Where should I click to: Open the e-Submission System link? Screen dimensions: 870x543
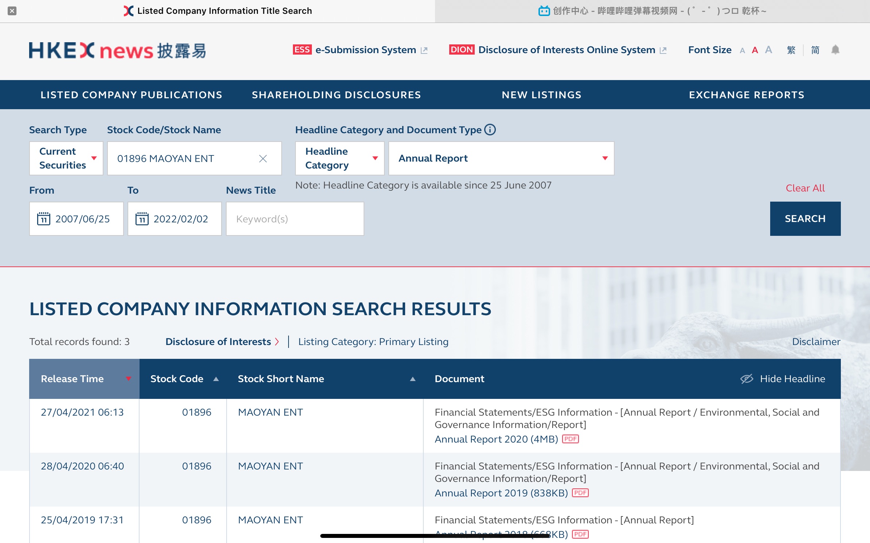click(x=365, y=50)
